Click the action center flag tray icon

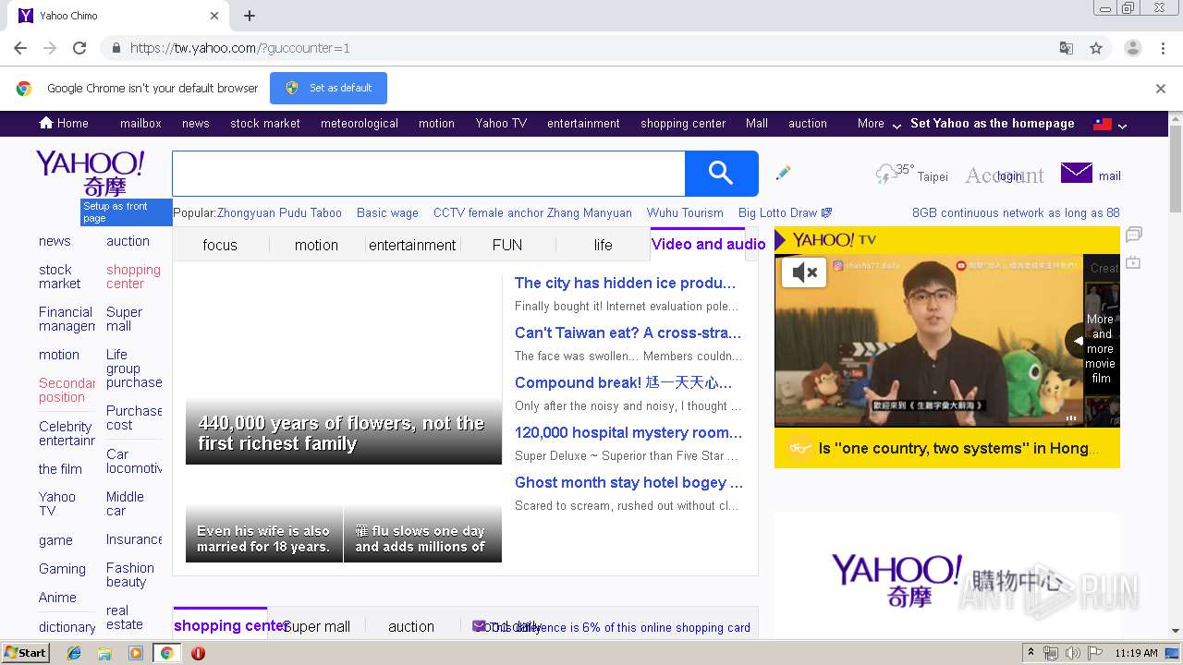[x=1094, y=653]
